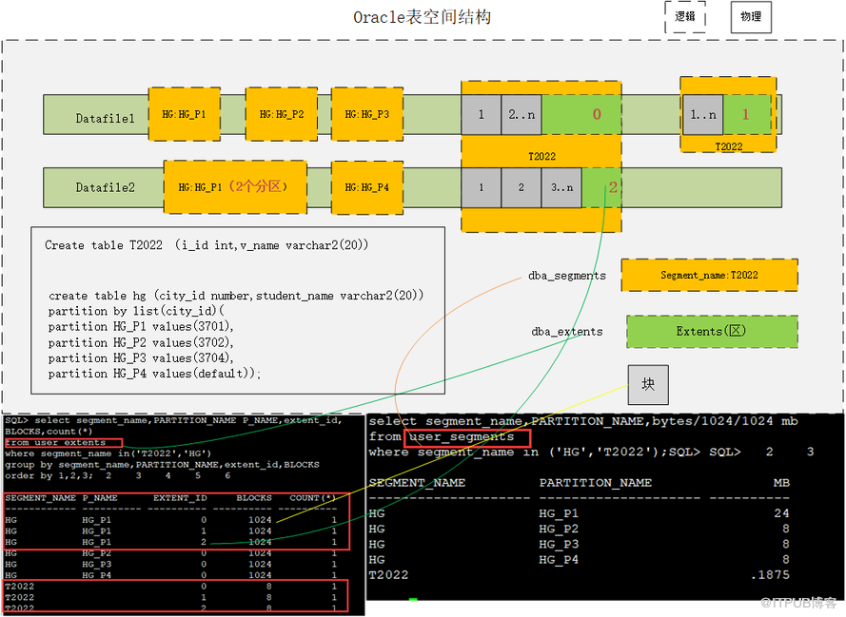This screenshot has width=846, height=617.
Task: Click the partition by list(city_id) line
Action: (x=136, y=312)
